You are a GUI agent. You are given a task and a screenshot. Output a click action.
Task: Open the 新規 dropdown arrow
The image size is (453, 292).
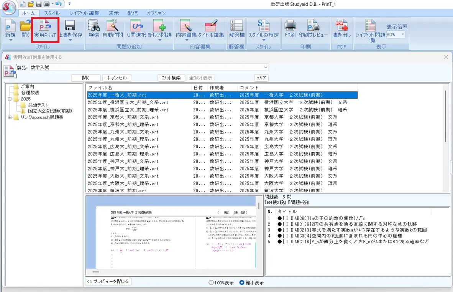10,40
